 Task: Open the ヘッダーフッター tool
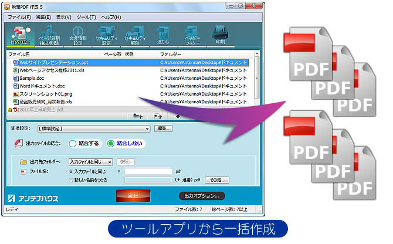pyautogui.click(x=192, y=35)
